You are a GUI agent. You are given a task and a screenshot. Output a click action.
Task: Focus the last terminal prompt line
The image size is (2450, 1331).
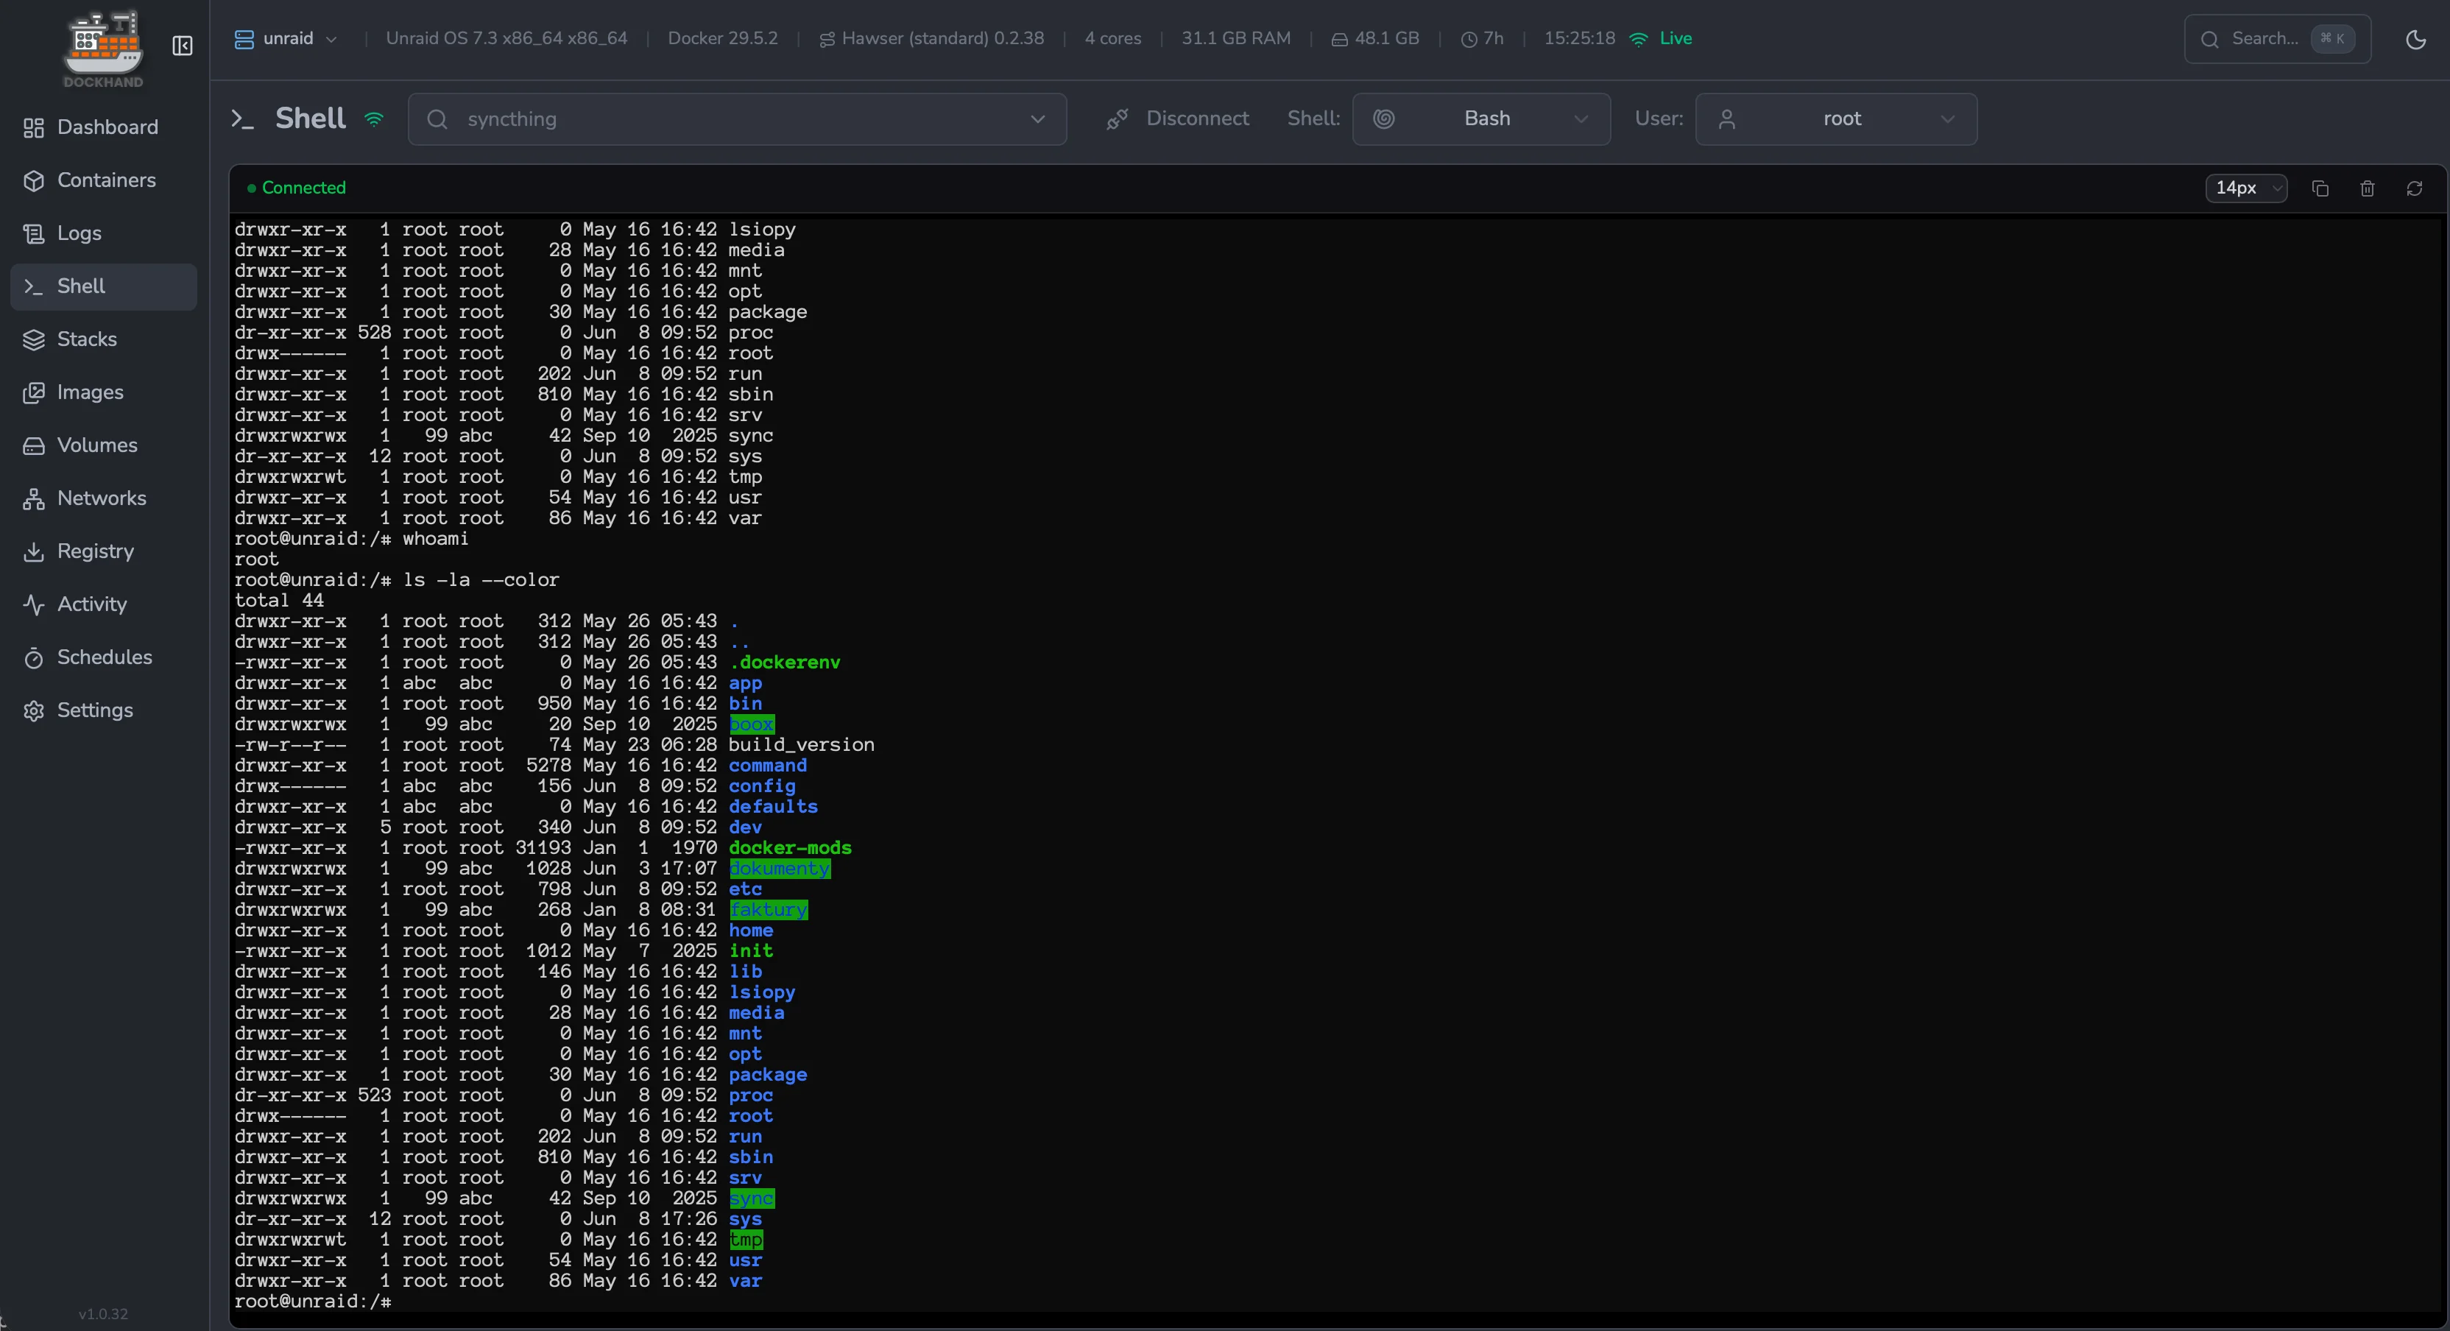coord(313,1302)
